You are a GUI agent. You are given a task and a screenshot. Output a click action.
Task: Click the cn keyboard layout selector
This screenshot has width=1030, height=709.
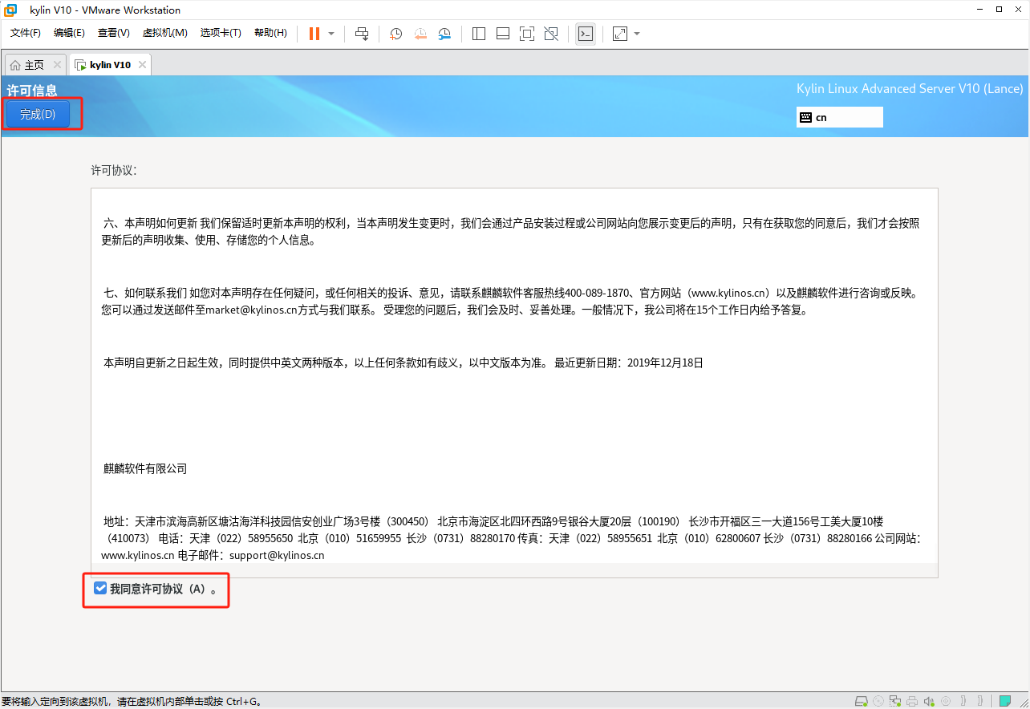point(839,117)
